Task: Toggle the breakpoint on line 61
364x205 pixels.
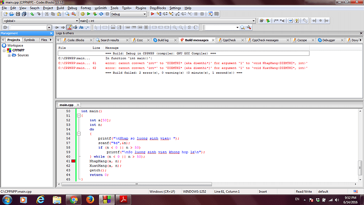Action: [73, 161]
